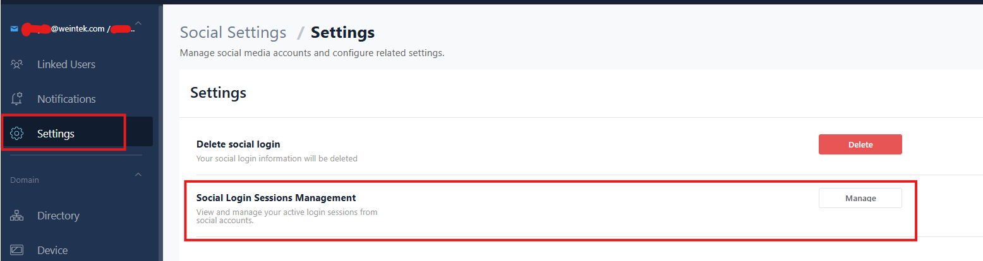Click the Notifications bell icon
The height and width of the screenshot is (261, 983).
(x=17, y=99)
